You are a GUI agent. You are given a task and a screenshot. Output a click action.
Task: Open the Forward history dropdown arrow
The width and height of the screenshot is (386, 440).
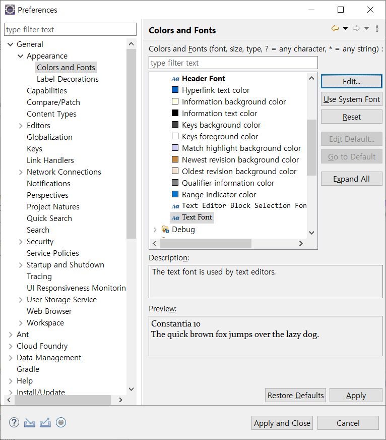point(366,28)
